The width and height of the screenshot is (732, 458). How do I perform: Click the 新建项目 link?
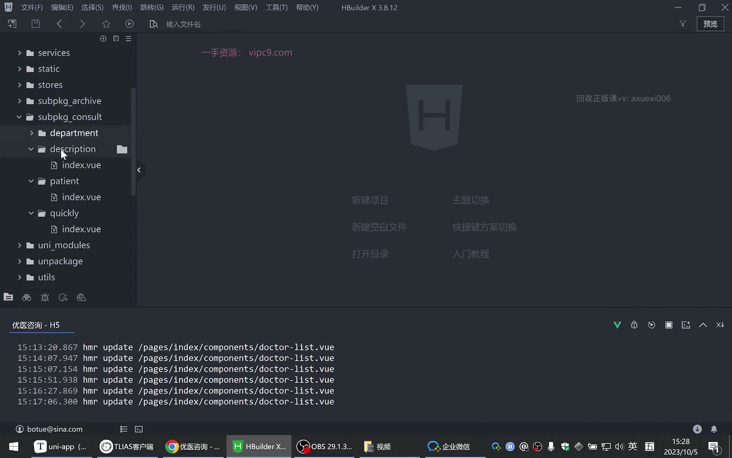click(370, 200)
